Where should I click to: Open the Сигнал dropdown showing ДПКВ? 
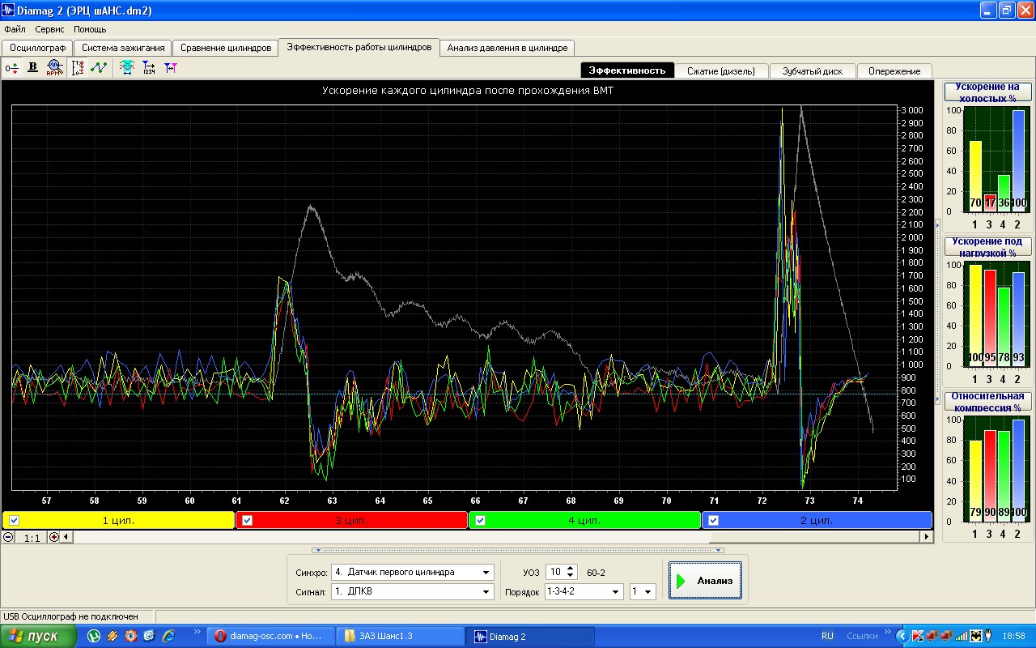[x=486, y=592]
